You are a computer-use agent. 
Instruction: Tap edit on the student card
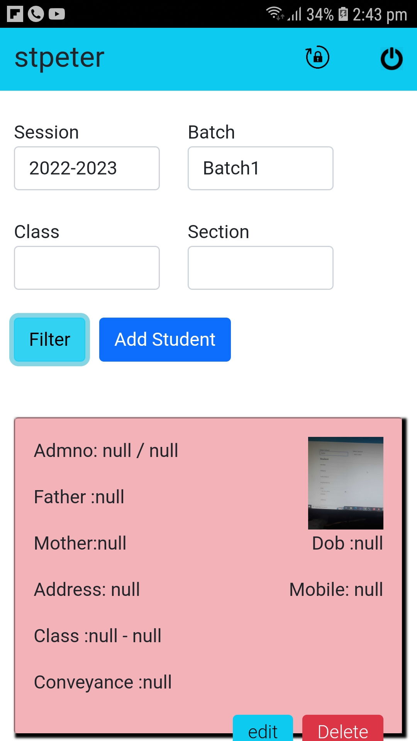click(263, 729)
